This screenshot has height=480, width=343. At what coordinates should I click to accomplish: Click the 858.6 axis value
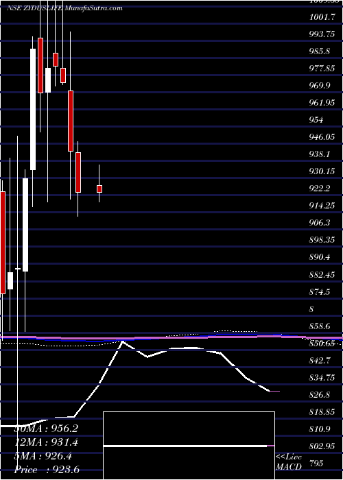(x=320, y=326)
